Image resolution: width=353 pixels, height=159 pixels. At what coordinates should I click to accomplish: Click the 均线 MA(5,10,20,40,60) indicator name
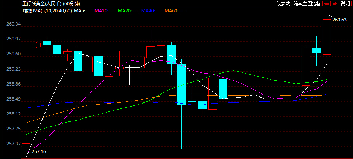47,10
